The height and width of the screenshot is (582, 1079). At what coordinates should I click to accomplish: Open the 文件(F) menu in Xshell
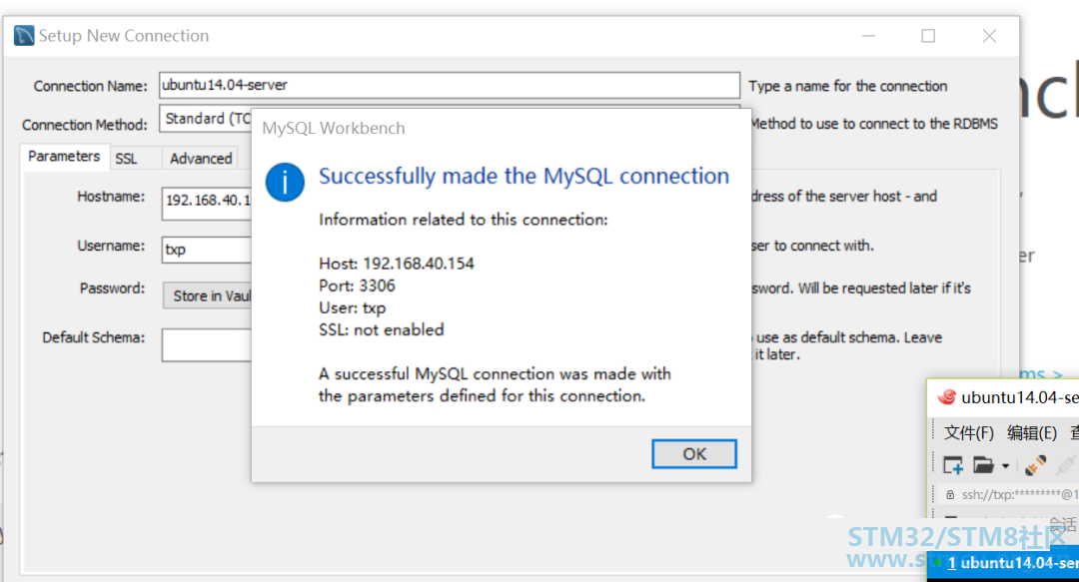coord(969,432)
